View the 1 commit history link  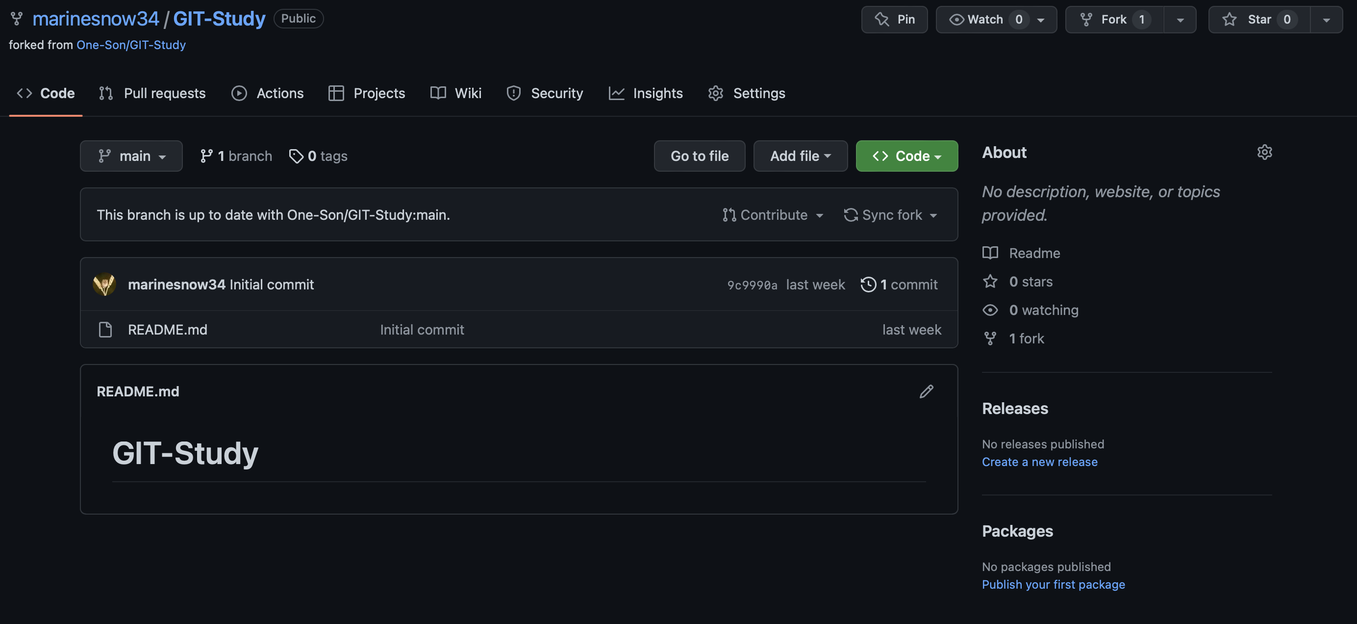click(x=899, y=285)
